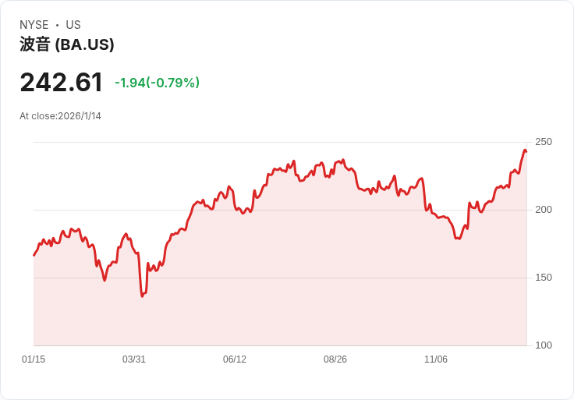Click the NYSE exchange label
Viewport: 574px width, 400px height.
pos(34,25)
